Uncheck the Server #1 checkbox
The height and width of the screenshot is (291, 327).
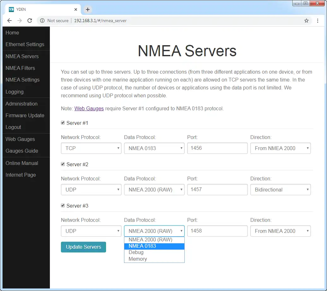pos(62,123)
